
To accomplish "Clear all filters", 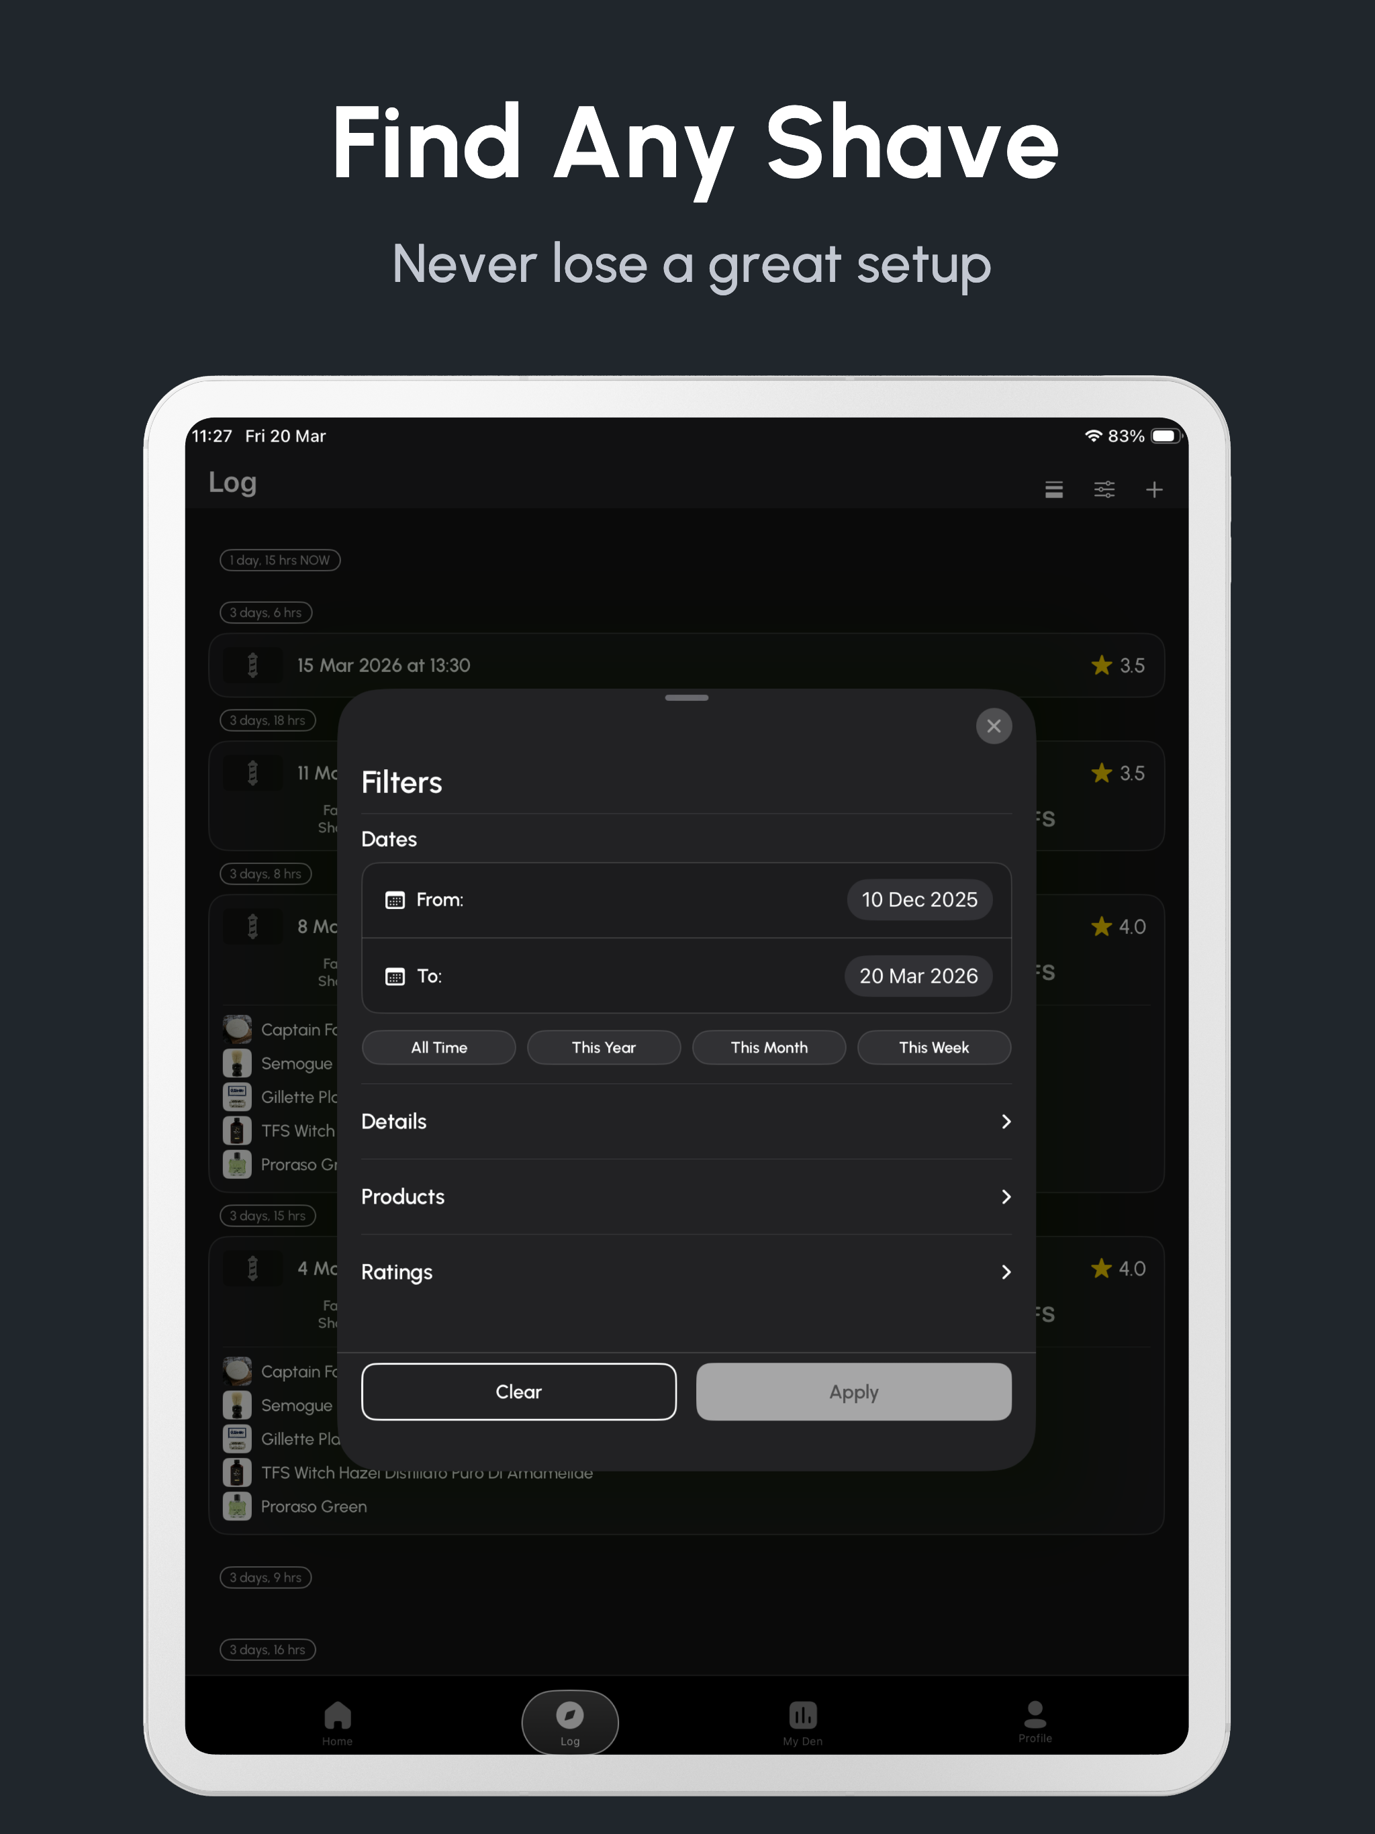I will point(519,1391).
